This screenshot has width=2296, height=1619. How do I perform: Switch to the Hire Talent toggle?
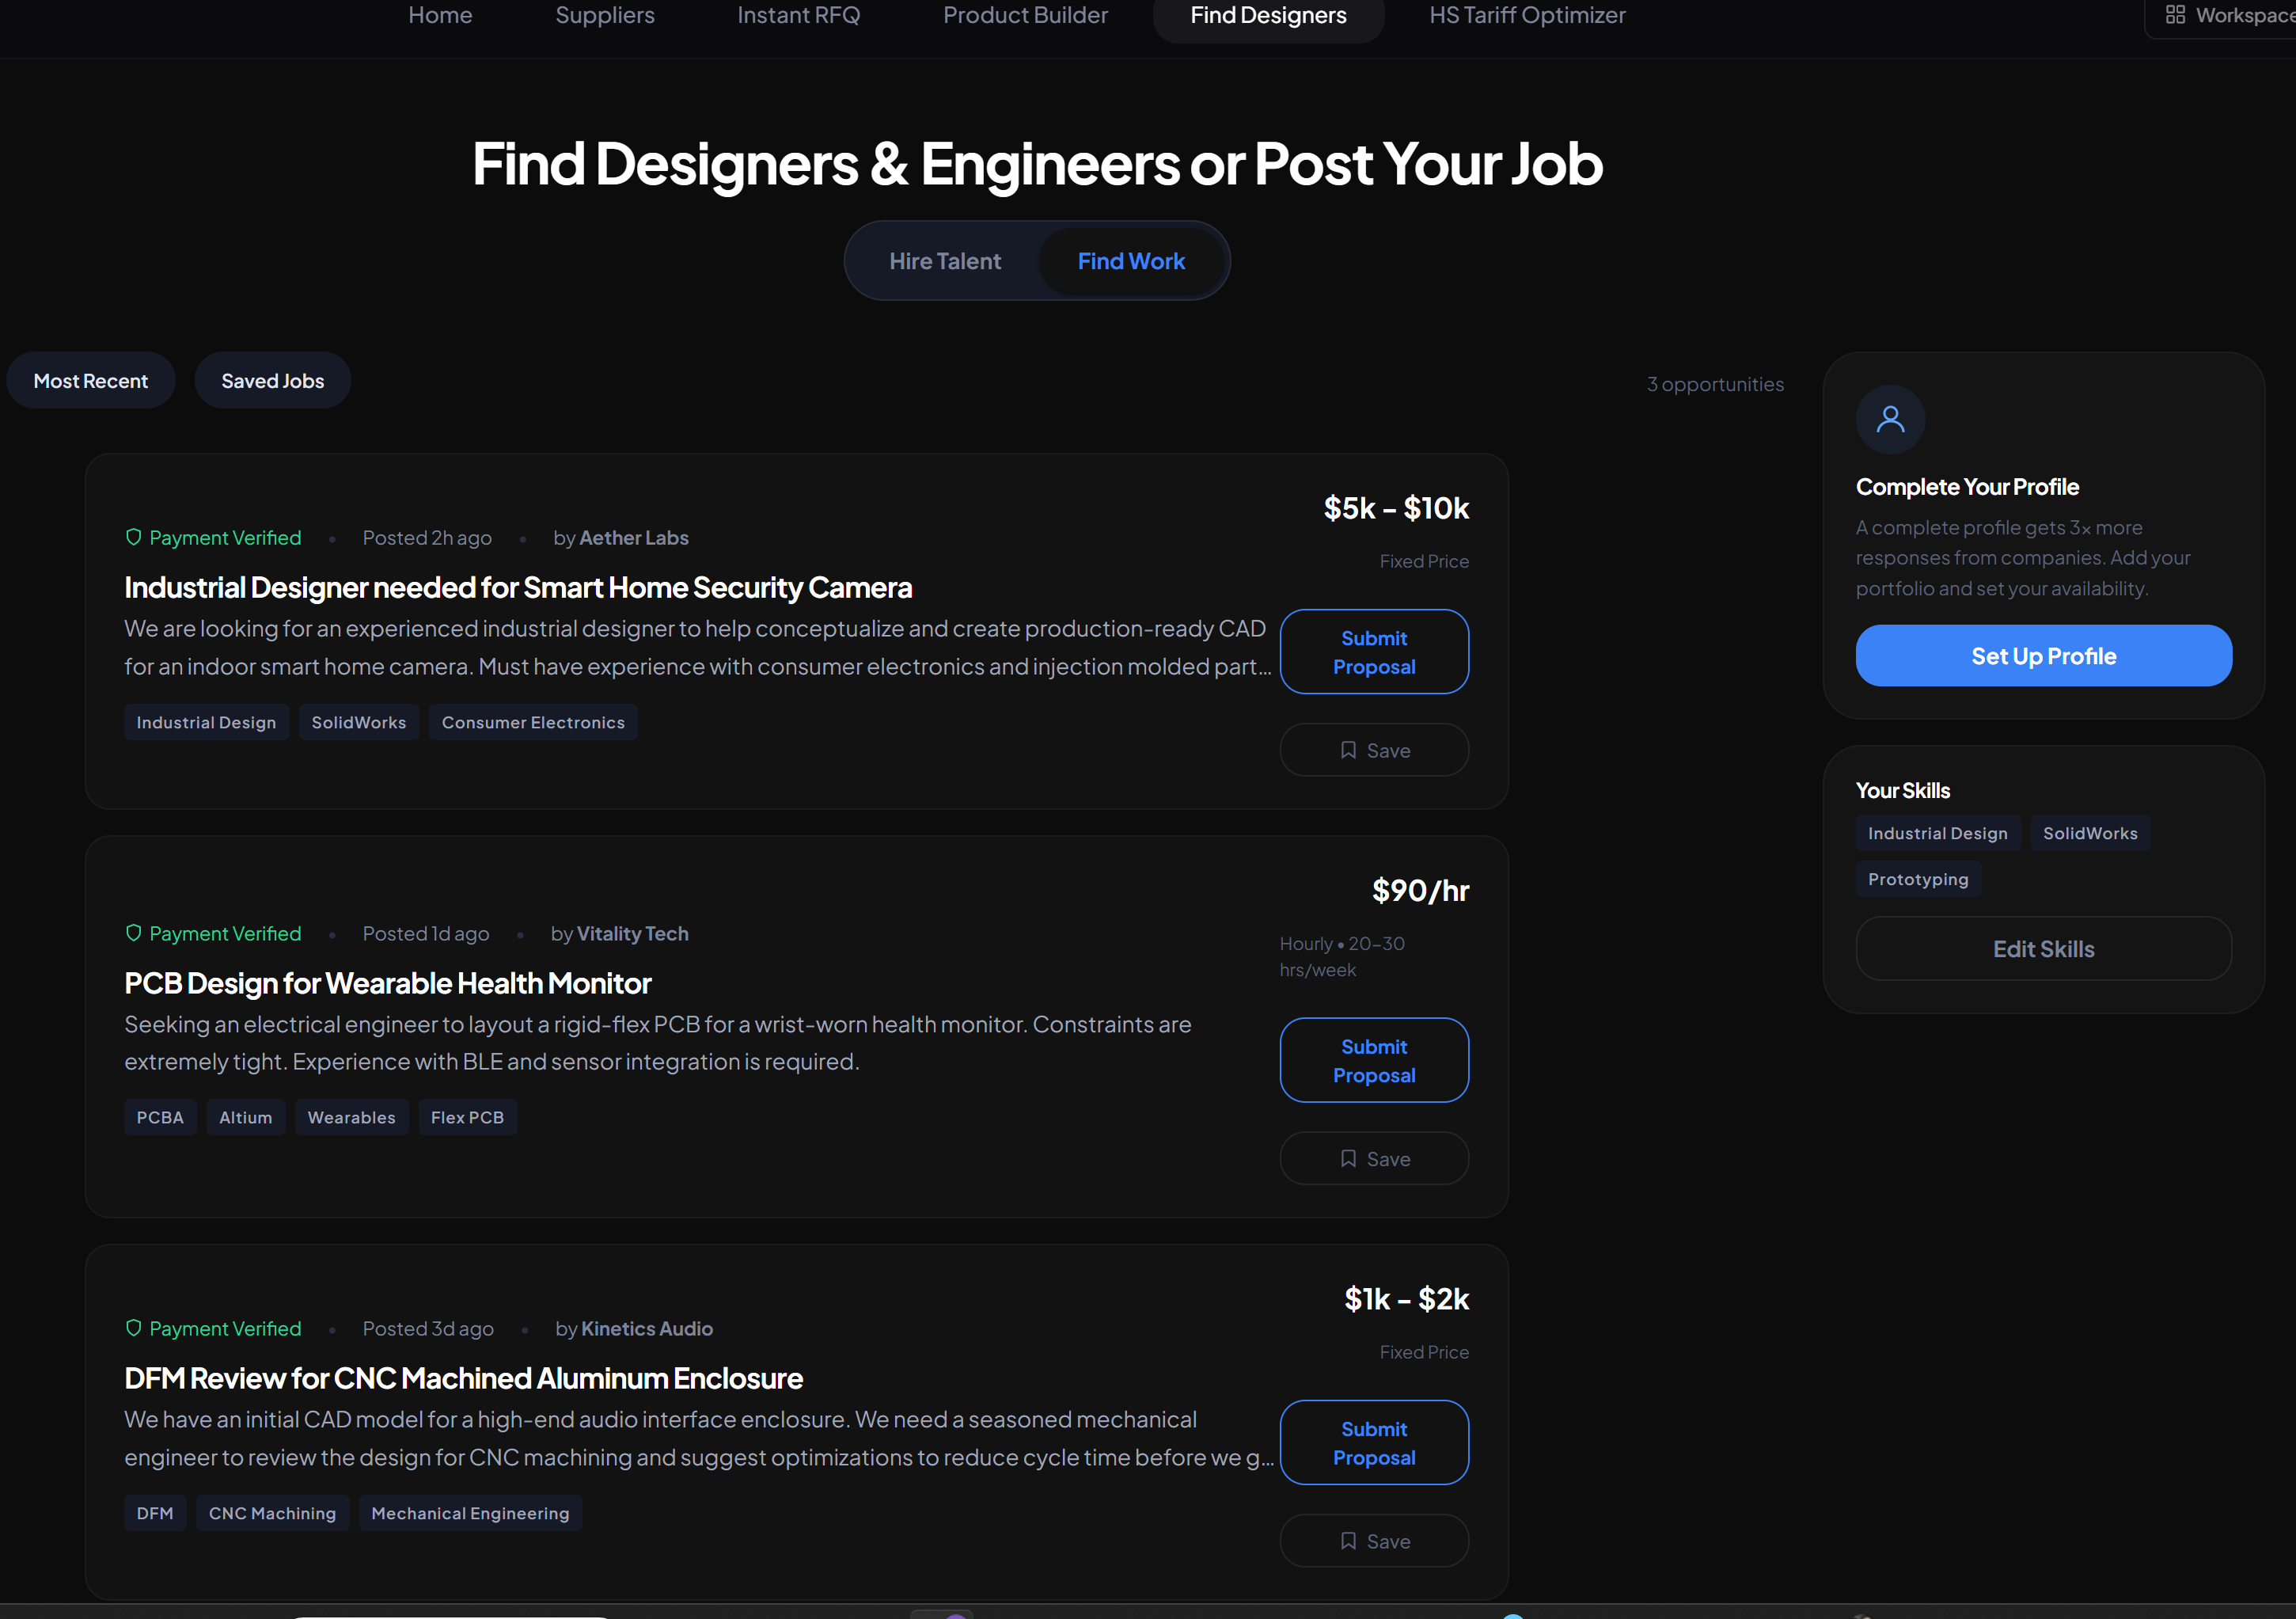click(944, 260)
